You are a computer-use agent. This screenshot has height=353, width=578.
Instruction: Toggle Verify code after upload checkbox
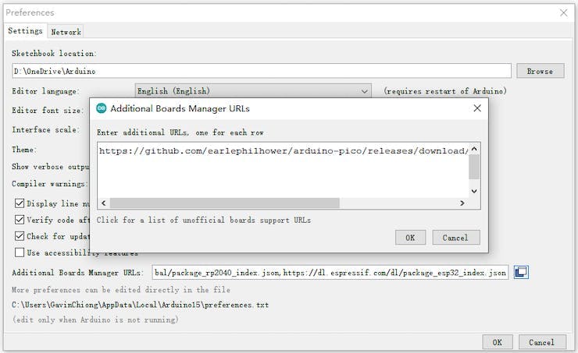(20, 220)
